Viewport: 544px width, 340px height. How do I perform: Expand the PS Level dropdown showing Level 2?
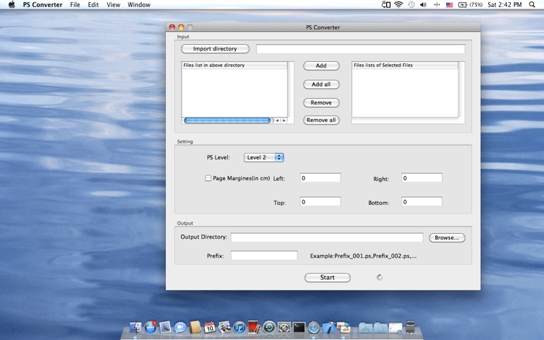coord(264,157)
